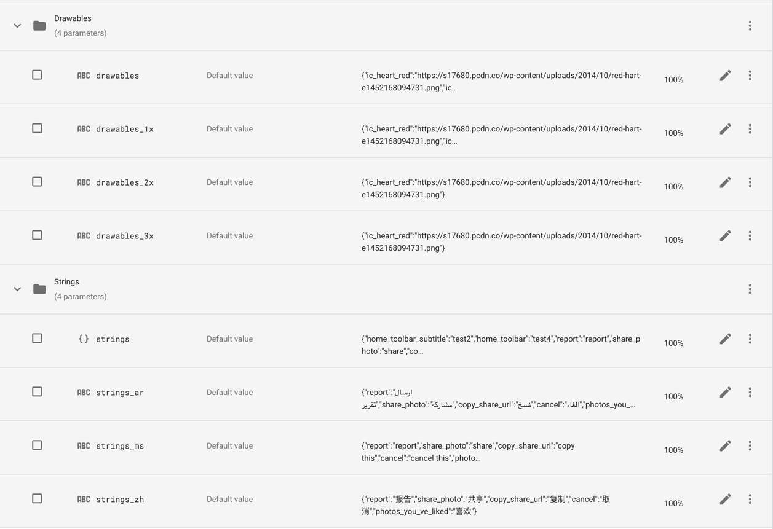
Task: Open the Strings group overflow menu
Action: (750, 289)
